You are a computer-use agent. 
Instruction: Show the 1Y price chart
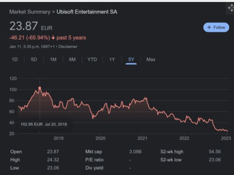click(x=112, y=60)
